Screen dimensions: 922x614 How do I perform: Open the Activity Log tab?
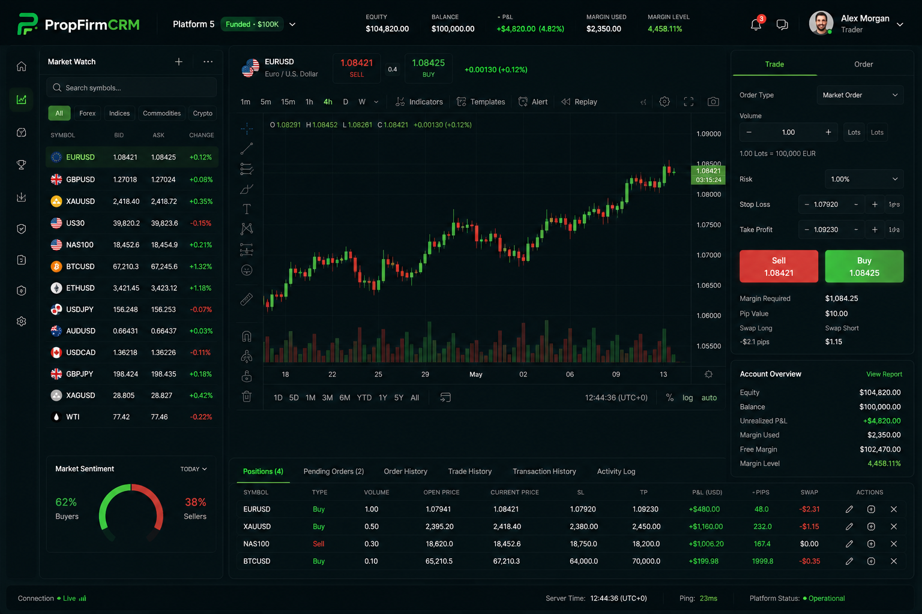coord(616,471)
